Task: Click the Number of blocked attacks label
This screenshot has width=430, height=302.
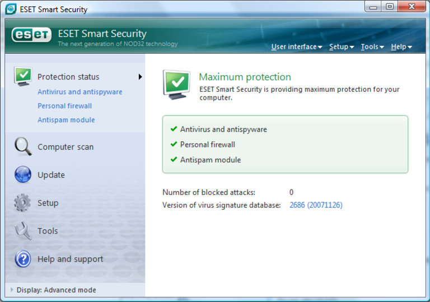Action: click(209, 192)
